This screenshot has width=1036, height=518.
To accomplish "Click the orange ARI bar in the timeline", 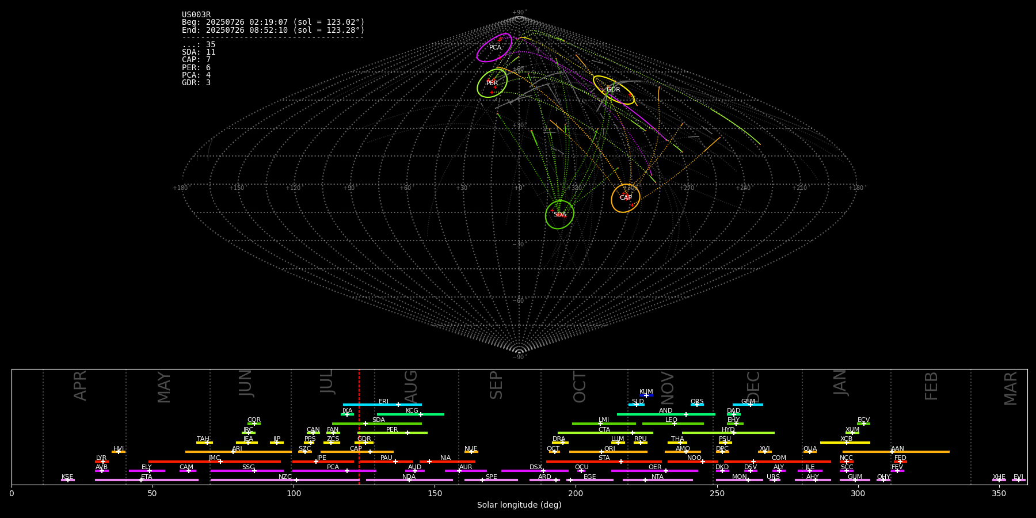I will pos(238,452).
